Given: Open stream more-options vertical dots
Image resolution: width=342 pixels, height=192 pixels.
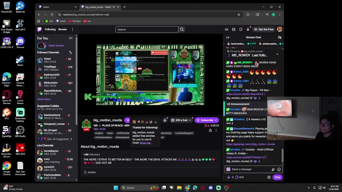Looking at the screenshot, I should (x=216, y=130).
